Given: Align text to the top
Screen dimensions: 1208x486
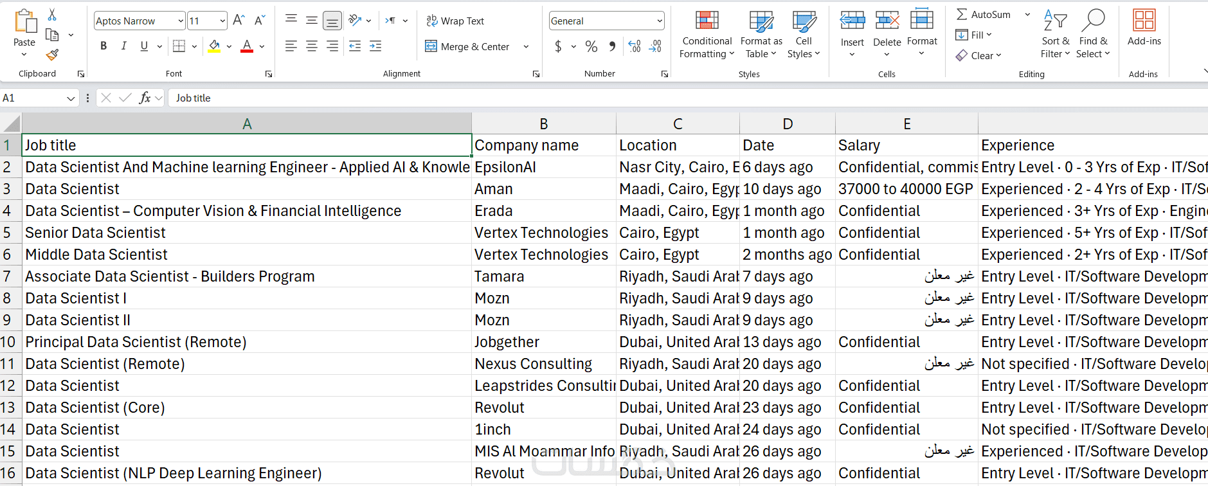Looking at the screenshot, I should (291, 21).
